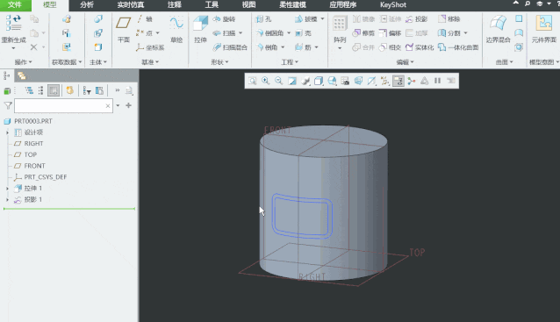
Task: Click the refit view toolbar icon
Action: pyautogui.click(x=252, y=81)
